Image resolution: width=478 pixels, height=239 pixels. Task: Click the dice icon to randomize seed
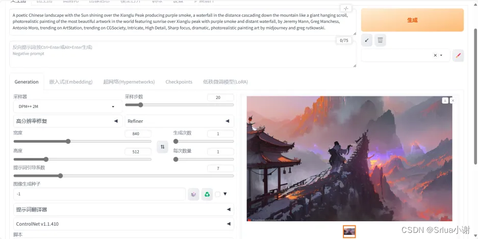point(193,194)
